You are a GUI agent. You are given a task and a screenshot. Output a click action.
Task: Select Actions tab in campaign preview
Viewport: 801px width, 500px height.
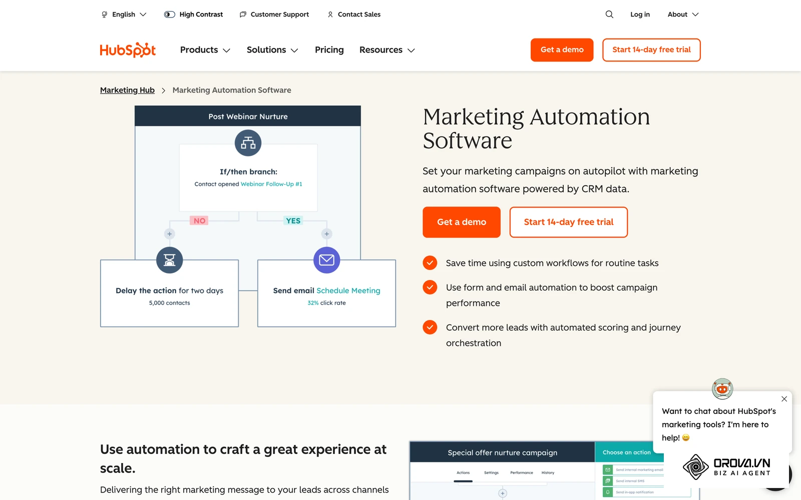[x=463, y=472]
